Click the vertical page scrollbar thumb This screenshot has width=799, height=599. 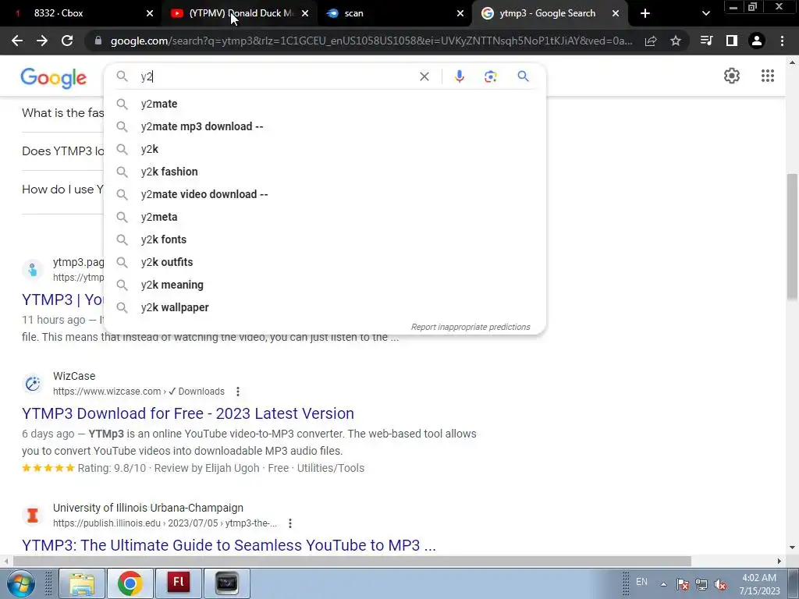click(x=792, y=237)
